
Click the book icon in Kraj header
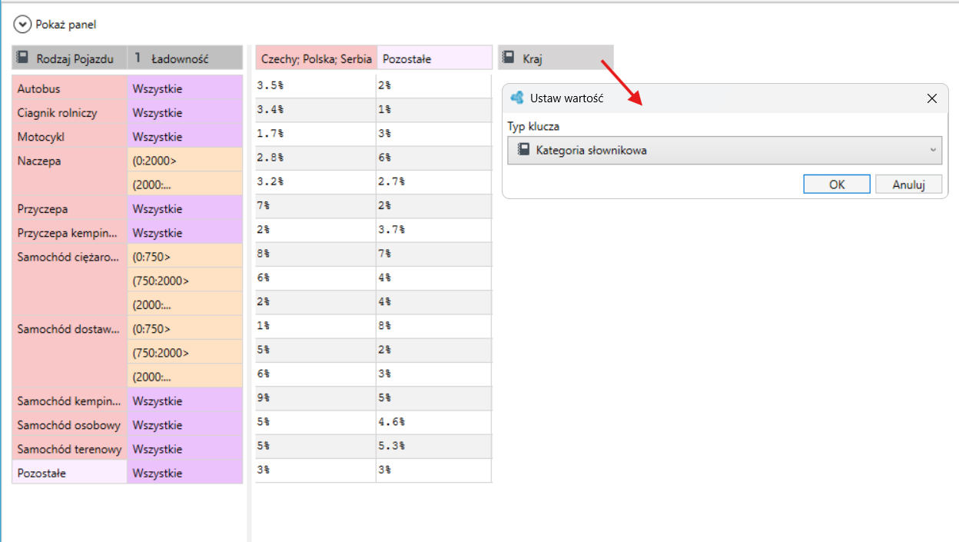(x=508, y=58)
